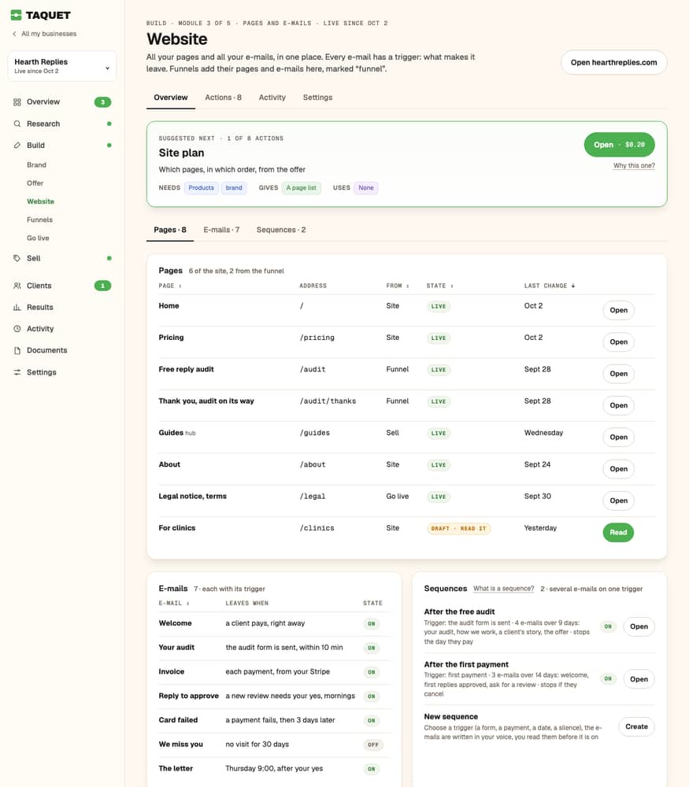Click the back arrow beside All my businesses

(x=14, y=34)
